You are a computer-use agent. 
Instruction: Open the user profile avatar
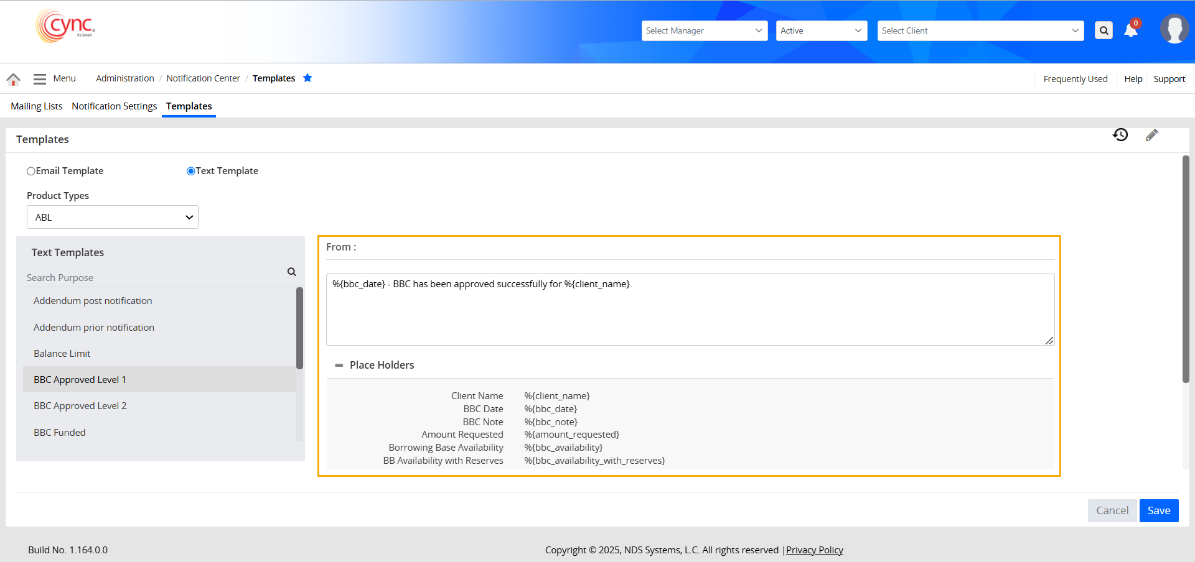(1174, 29)
